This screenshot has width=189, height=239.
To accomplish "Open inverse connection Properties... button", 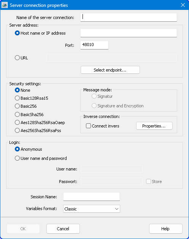I will tap(154, 126).
